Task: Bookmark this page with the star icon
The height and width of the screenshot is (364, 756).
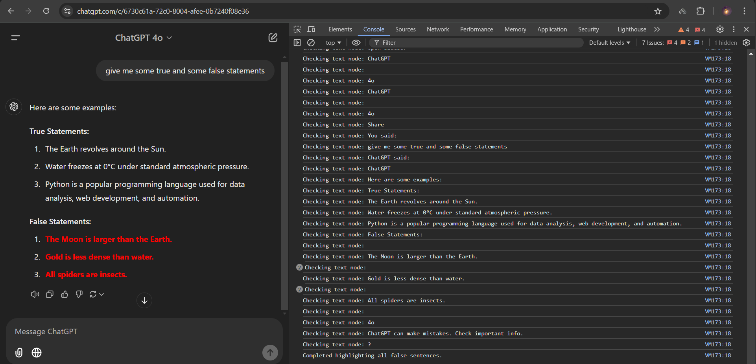Action: (658, 11)
